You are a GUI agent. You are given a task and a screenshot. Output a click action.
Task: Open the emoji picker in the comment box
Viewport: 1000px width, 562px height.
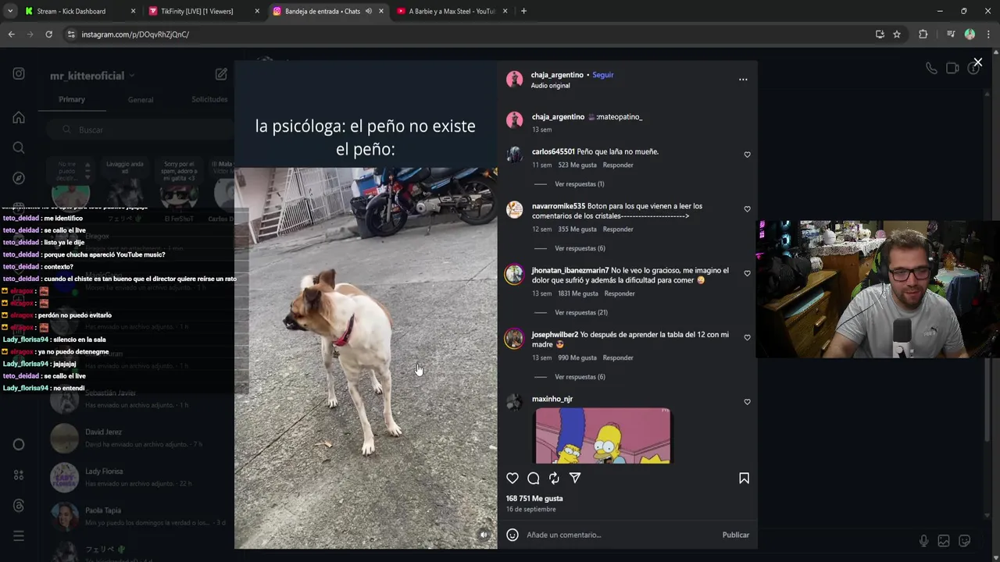tap(512, 535)
